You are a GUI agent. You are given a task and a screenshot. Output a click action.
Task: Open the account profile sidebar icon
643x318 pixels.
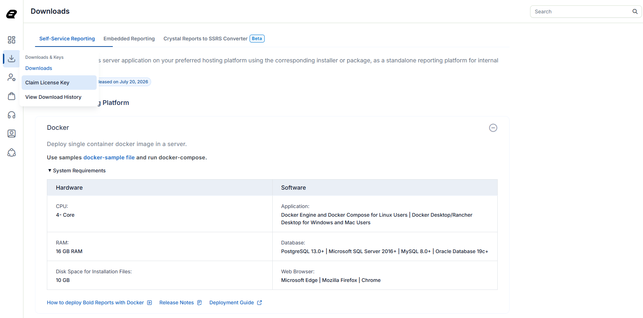click(12, 134)
